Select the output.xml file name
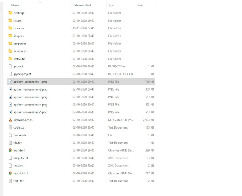This screenshot has height=196, width=242. pyautogui.click(x=21, y=158)
